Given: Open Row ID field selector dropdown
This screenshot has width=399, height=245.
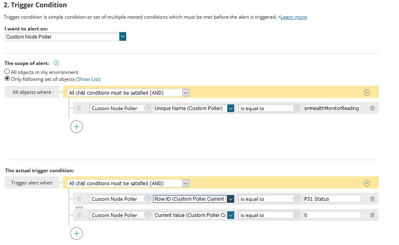Looking at the screenshot, I should click(x=231, y=199).
